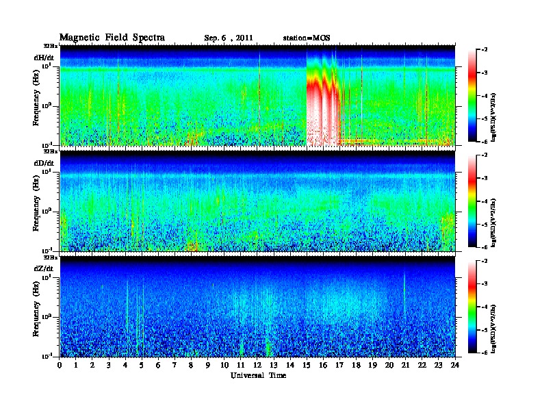The width and height of the screenshot is (542, 419).
Task: Click the dH/dt spectrogram plot area
Action: coord(258,95)
